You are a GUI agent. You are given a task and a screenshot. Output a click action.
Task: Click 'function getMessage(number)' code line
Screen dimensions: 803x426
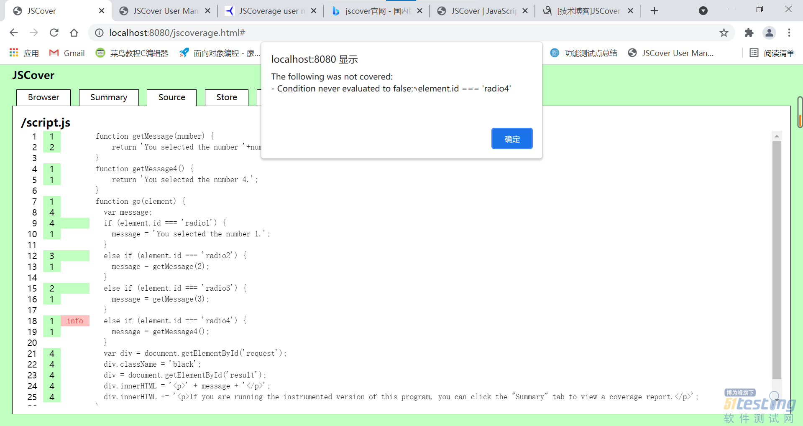(154, 136)
